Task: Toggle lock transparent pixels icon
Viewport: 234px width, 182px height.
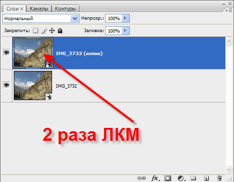Action: point(36,31)
